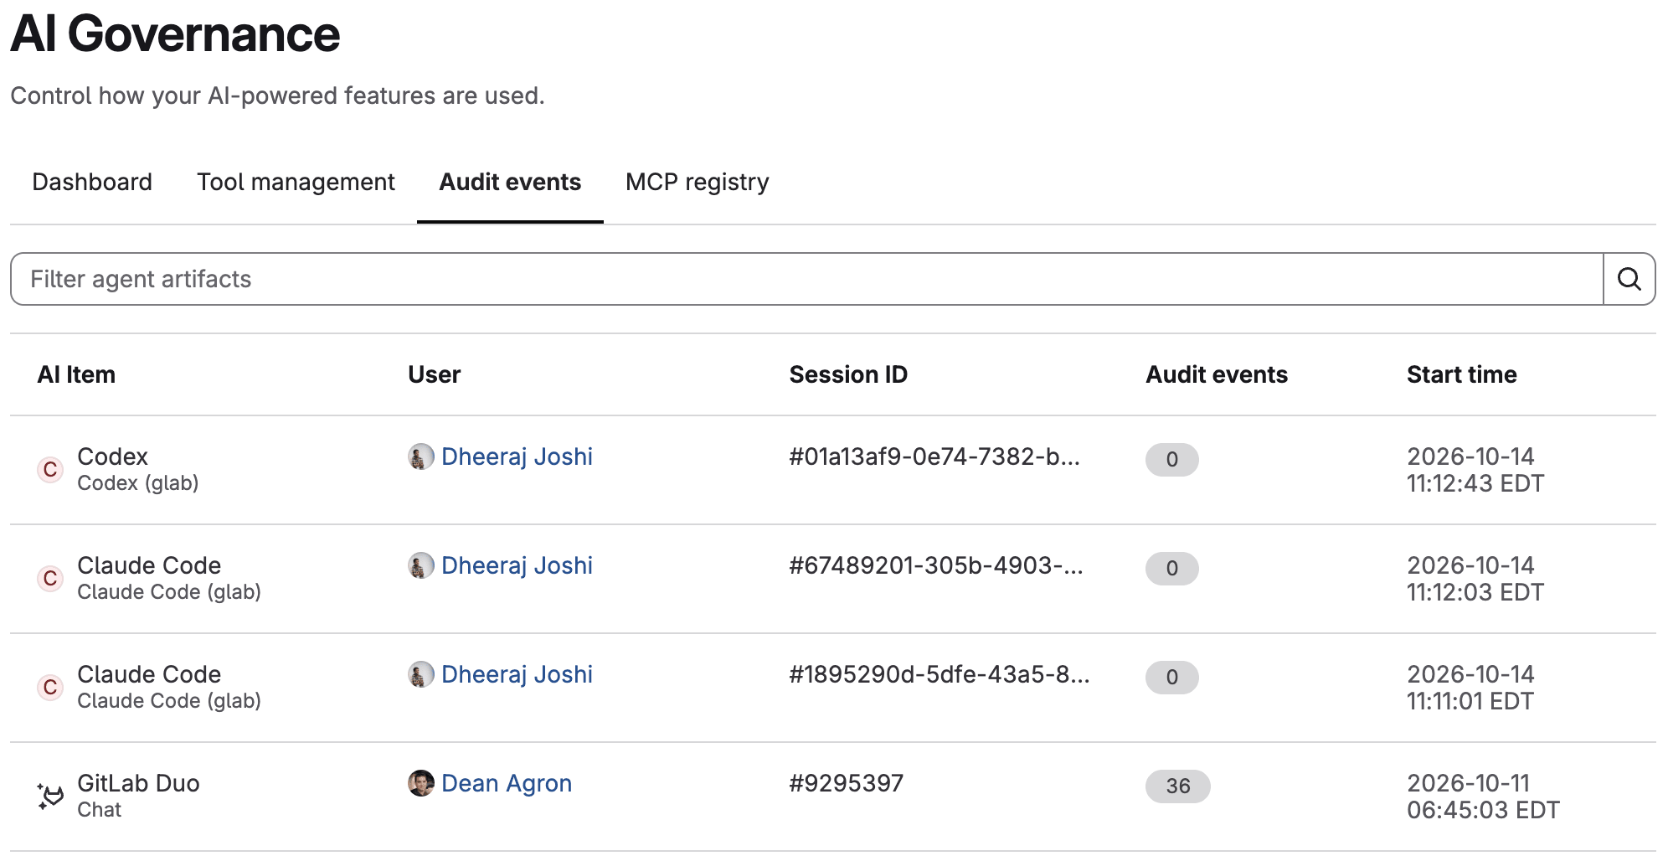The image size is (1668, 856).
Task: Click the 0 badge for session #67489201
Action: click(1171, 569)
